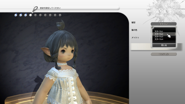Click the third completed step checkmark dot
The image size is (185, 104).
pos(26,15)
